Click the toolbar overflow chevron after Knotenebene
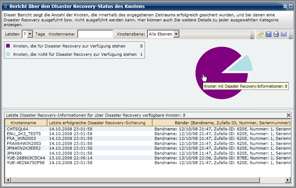This screenshot has width=296, height=188. (x=252, y=37)
